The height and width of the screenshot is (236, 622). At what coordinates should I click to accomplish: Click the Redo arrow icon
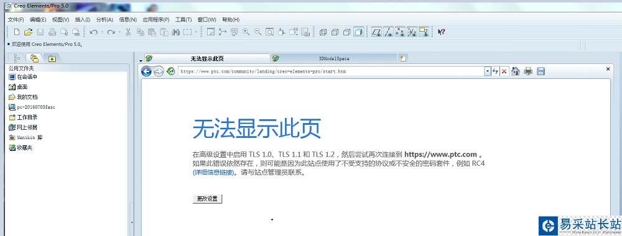click(x=111, y=32)
